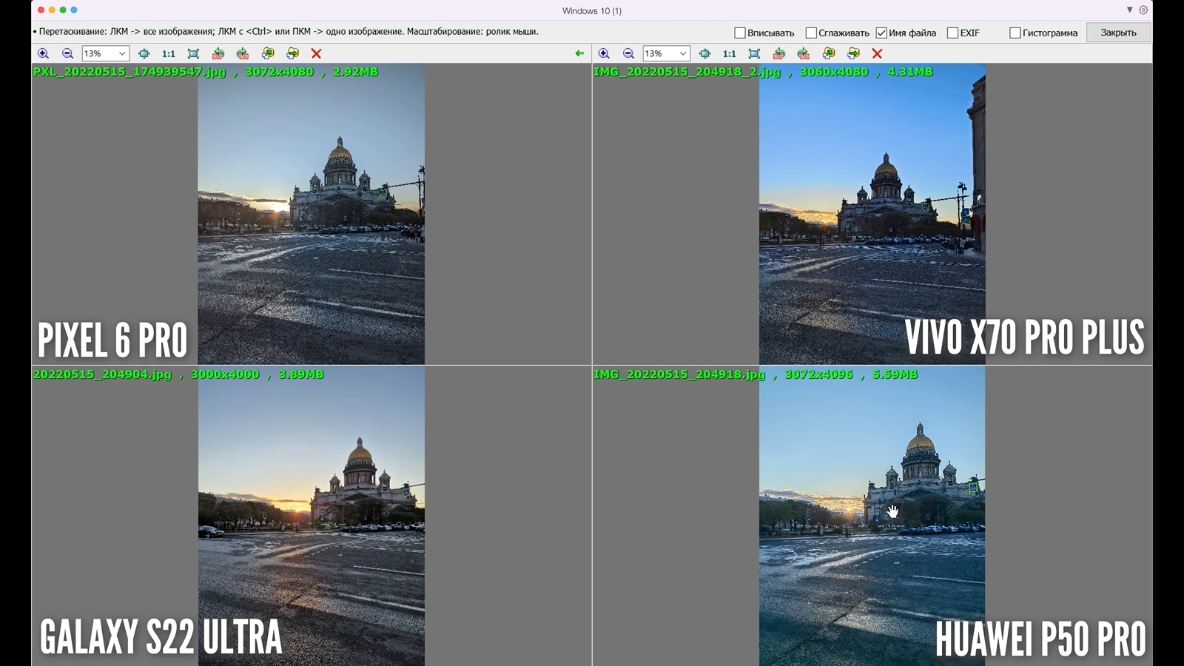Click the green left arrow icon
The height and width of the screenshot is (666, 1184).
pos(579,53)
